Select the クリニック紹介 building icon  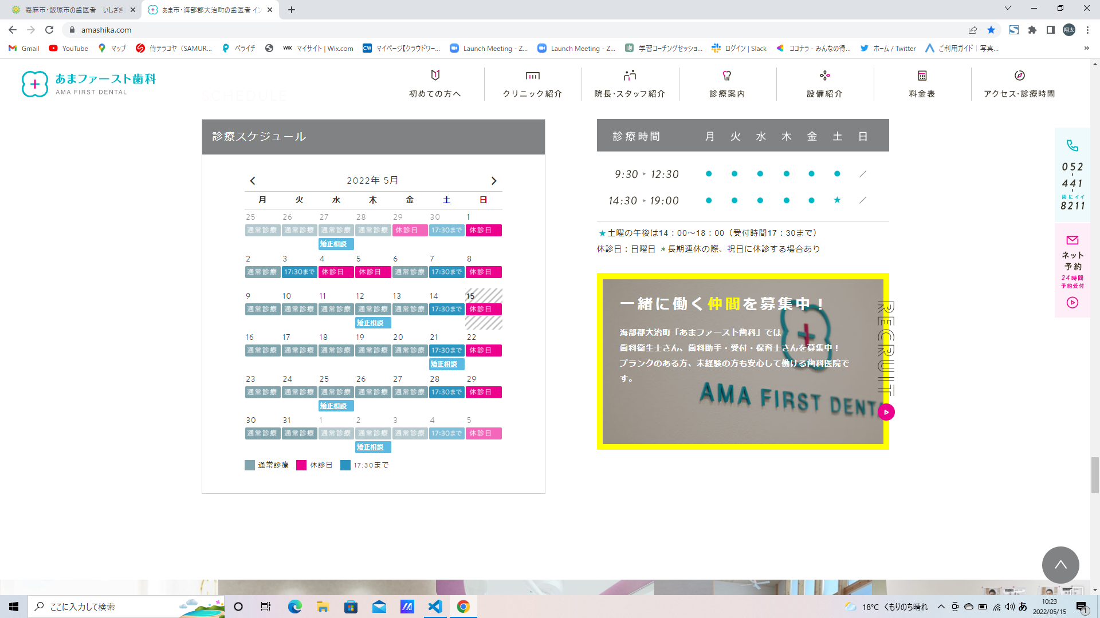click(533, 75)
